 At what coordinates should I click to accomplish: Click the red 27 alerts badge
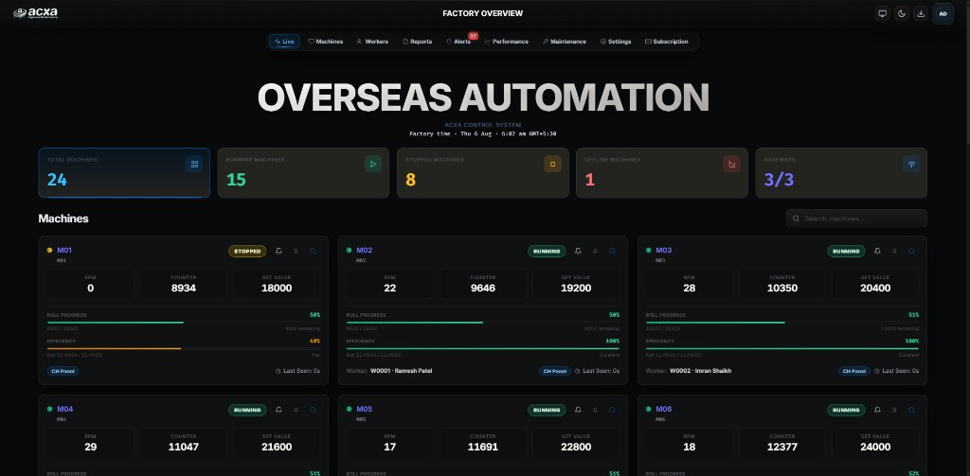[x=474, y=36]
